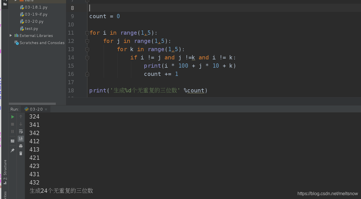The width and height of the screenshot is (361, 199).
Task: Stop the running process
Action: tap(13, 124)
